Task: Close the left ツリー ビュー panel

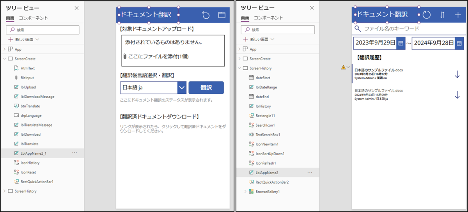Action: pyautogui.click(x=76, y=8)
